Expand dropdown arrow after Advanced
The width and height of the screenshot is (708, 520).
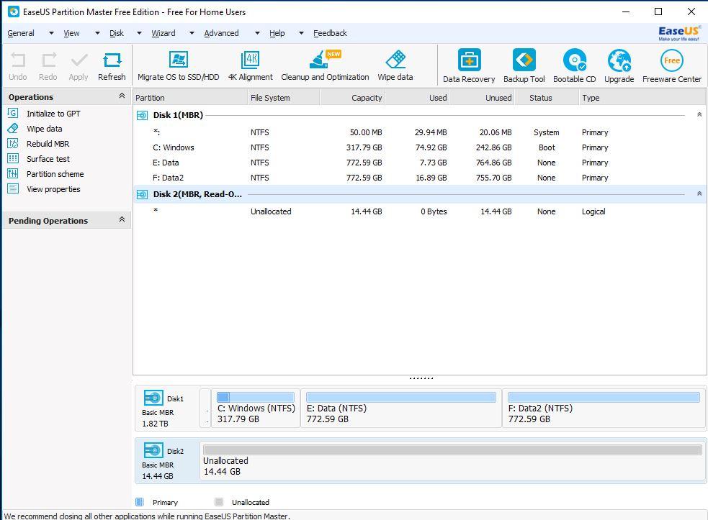point(257,33)
